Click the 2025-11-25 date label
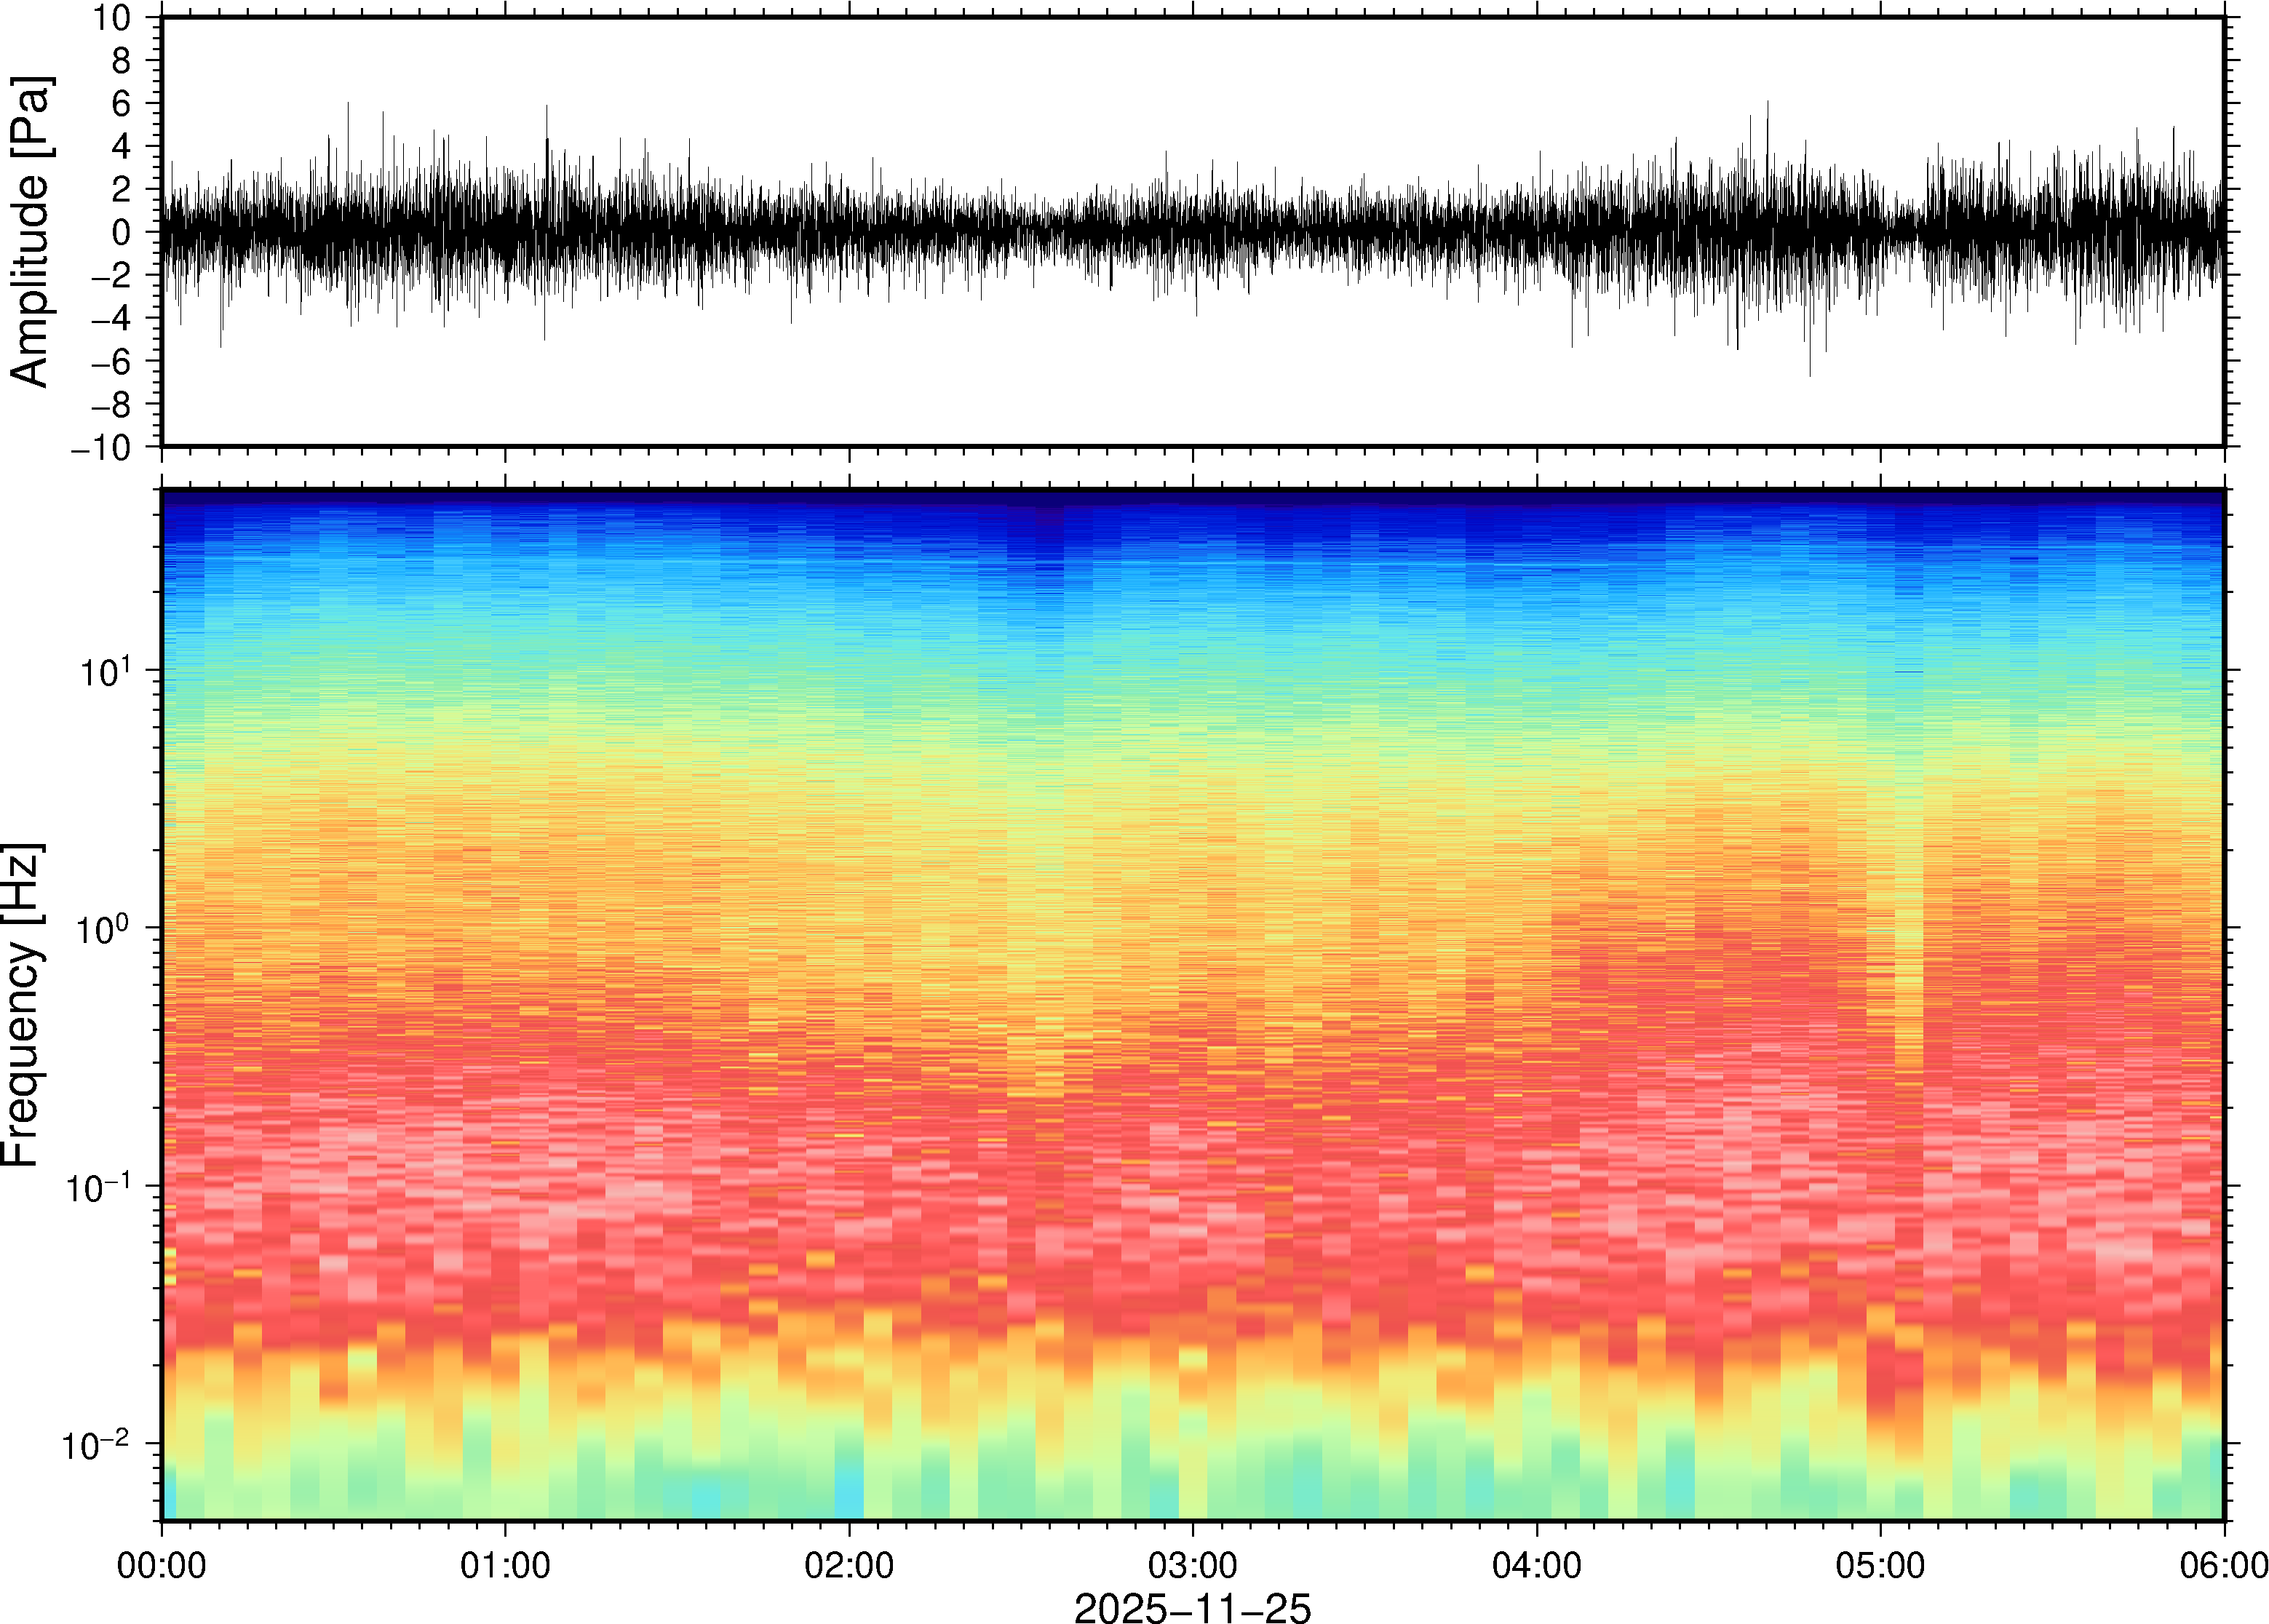This screenshot has width=2269, height=1624. coord(1192,1608)
